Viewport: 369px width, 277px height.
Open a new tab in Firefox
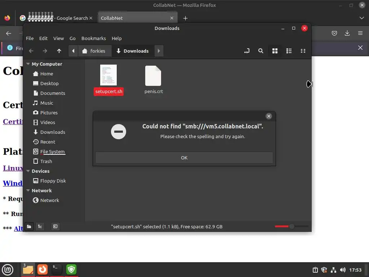point(186,18)
